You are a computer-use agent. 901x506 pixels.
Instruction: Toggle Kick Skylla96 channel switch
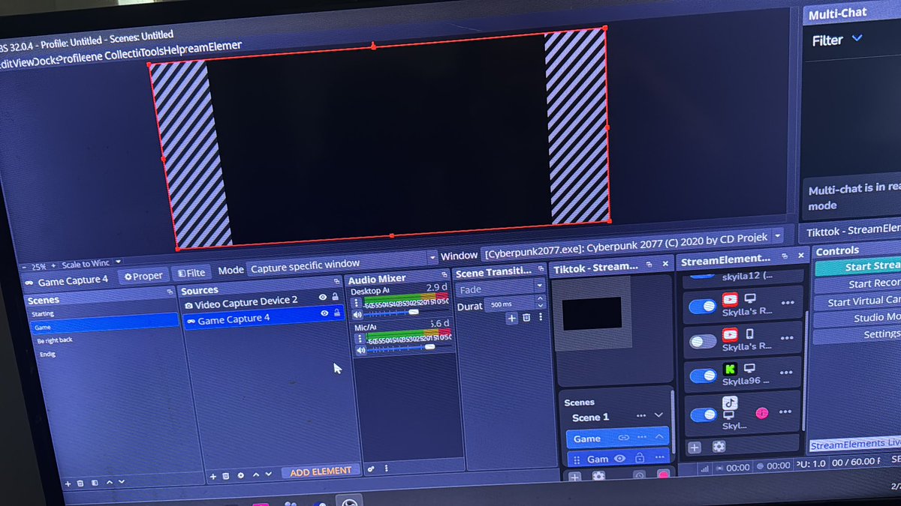[x=703, y=376]
